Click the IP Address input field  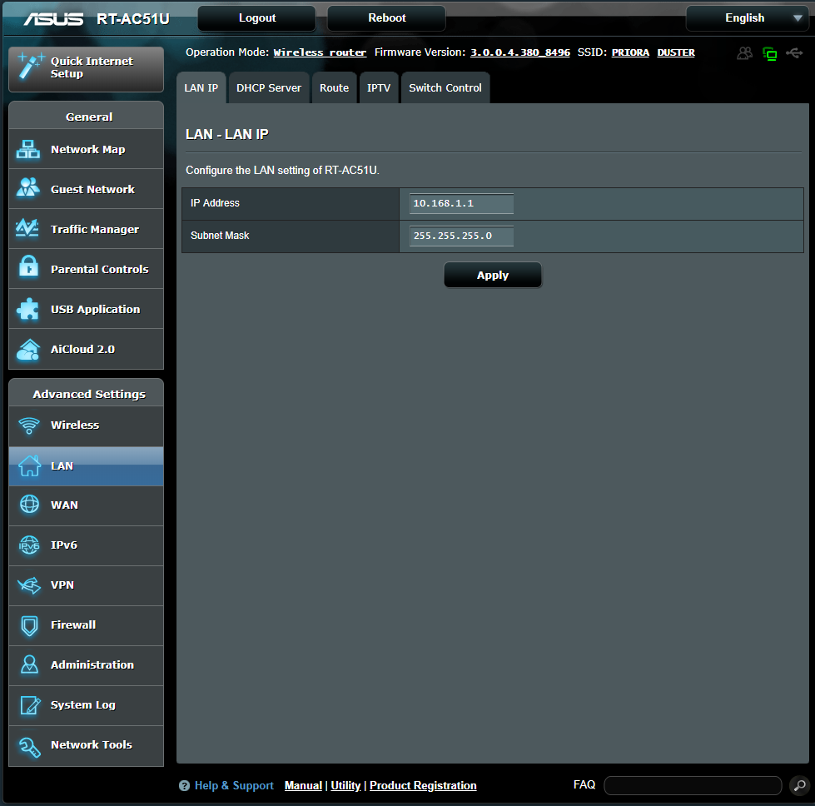(461, 203)
